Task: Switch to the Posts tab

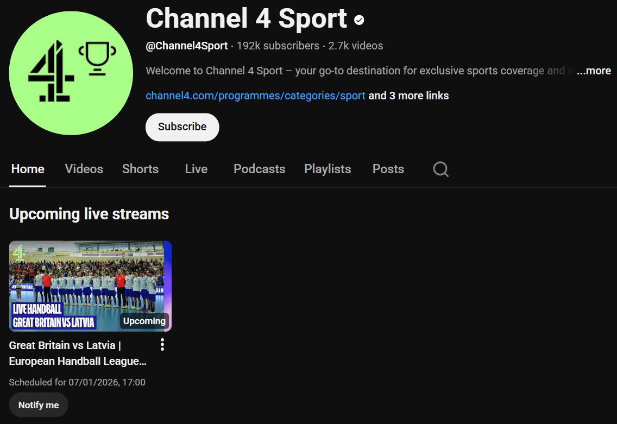Action: 388,169
